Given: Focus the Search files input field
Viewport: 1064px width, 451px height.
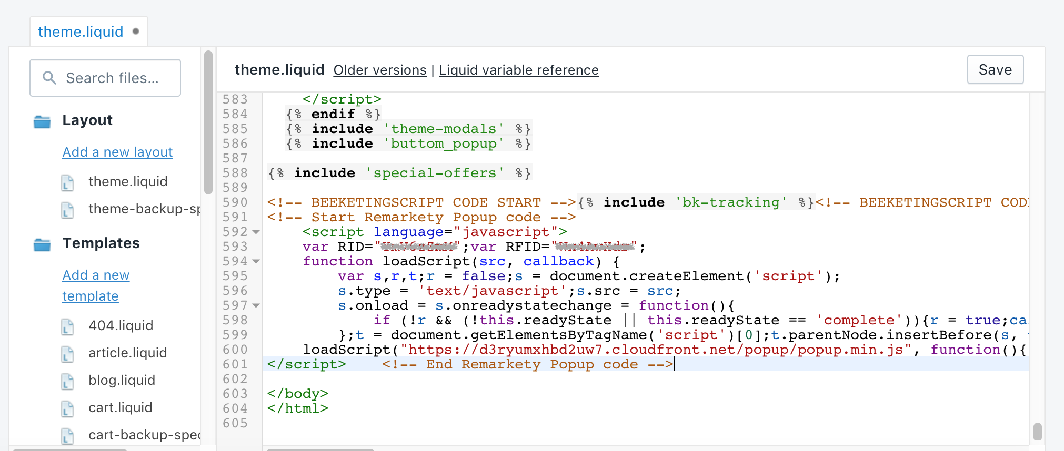Looking at the screenshot, I should click(x=105, y=78).
